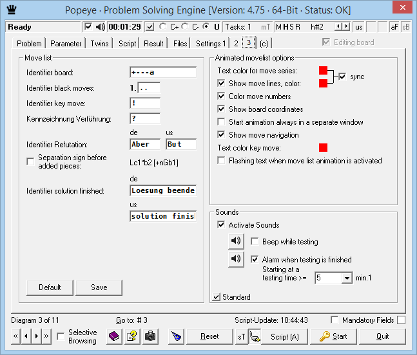Change text color for move series swatch

(323, 71)
